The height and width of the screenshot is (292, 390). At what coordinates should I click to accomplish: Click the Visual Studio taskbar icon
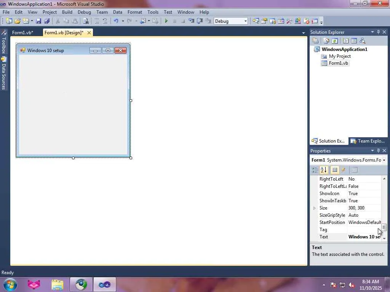[105, 284]
